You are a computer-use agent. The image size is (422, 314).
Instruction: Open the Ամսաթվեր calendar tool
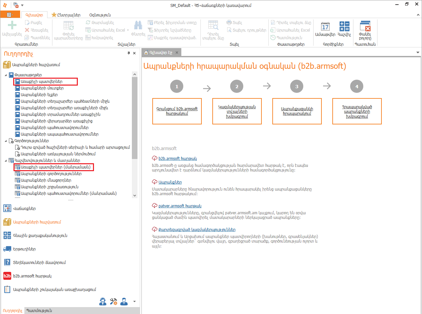(325, 29)
